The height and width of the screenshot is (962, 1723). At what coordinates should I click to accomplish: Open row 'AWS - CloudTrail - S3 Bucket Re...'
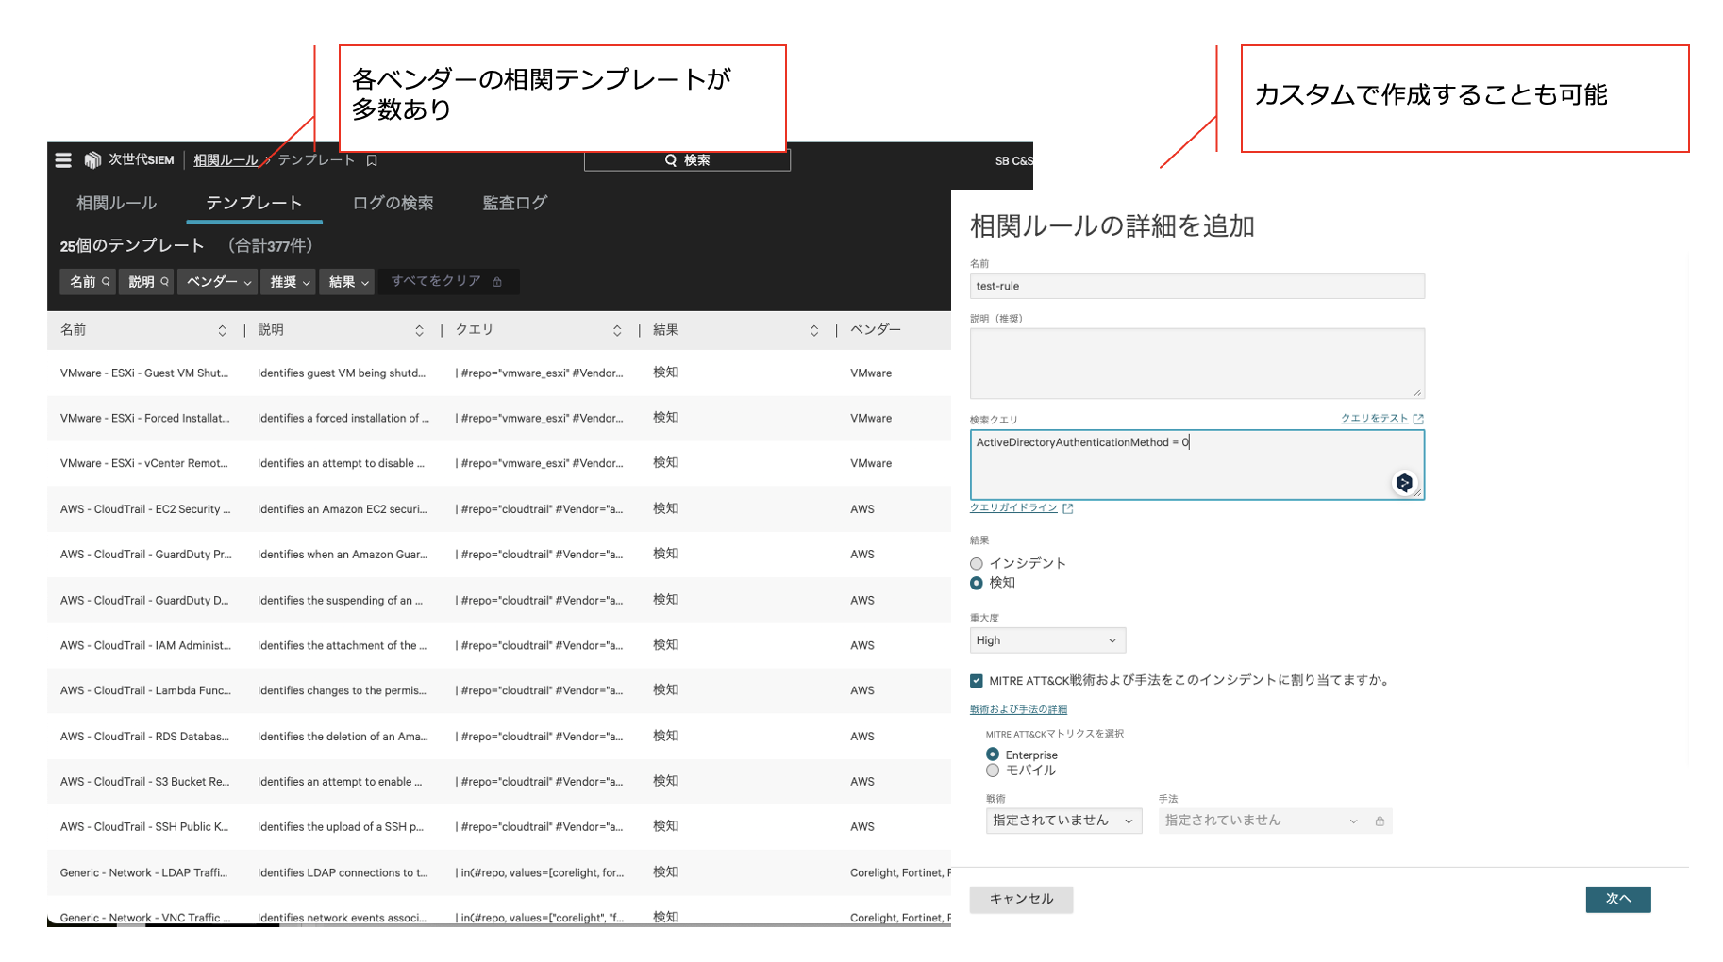point(499,782)
